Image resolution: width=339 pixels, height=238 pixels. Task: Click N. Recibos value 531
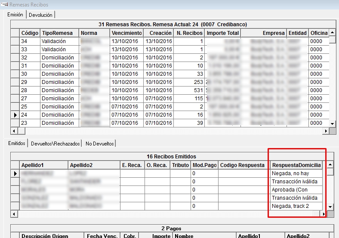click(x=189, y=90)
